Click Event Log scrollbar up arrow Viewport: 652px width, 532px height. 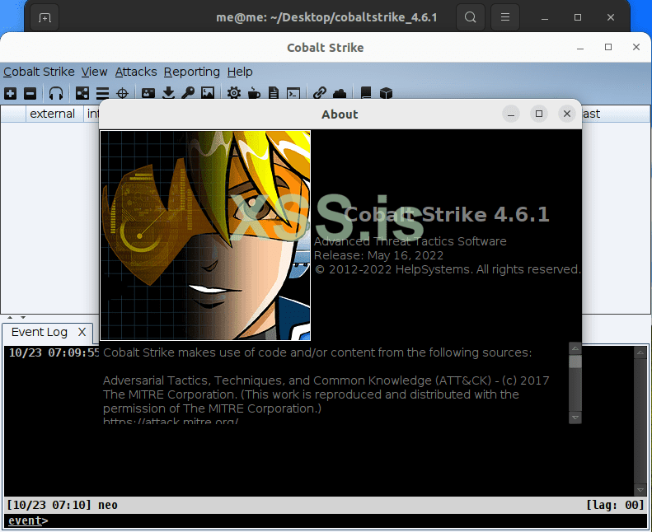[640, 352]
